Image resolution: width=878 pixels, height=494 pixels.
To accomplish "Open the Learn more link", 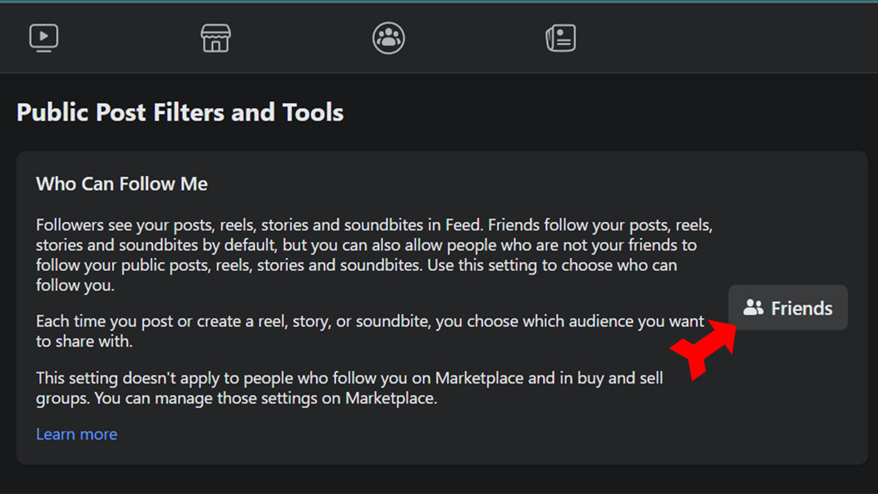I will click(76, 434).
